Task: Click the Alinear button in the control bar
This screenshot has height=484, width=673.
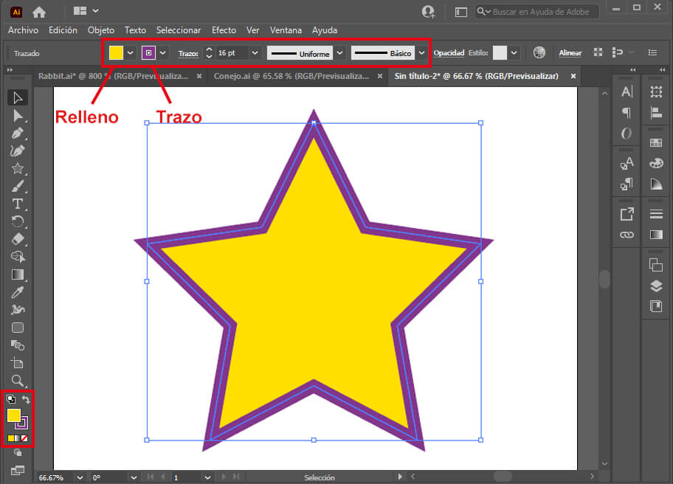Action: (570, 52)
